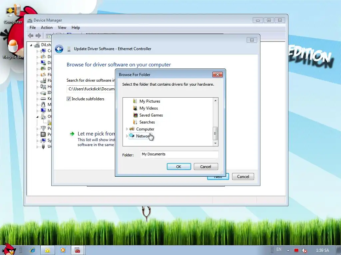341x255 pixels.
Task: Expand the System devices category
Action: pyautogui.click(x=37, y=141)
